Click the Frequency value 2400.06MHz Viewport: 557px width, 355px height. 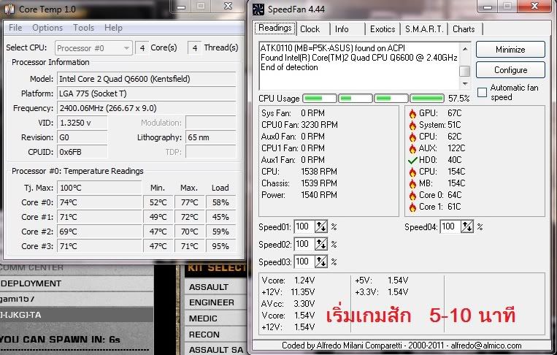pyautogui.click(x=146, y=108)
